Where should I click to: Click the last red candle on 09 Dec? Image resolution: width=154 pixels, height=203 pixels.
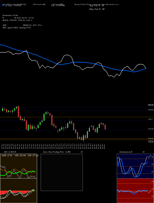pyautogui.click(x=105, y=127)
